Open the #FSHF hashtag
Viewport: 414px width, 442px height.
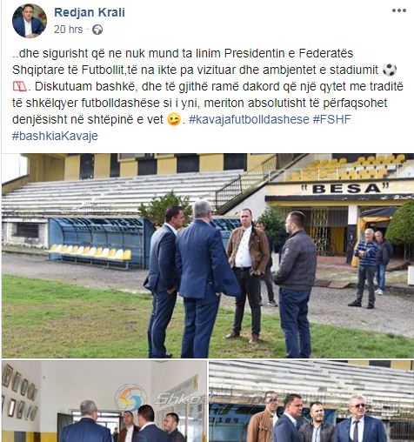(x=332, y=119)
